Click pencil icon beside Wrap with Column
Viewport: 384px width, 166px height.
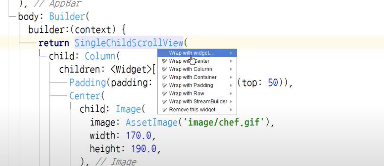point(164,69)
